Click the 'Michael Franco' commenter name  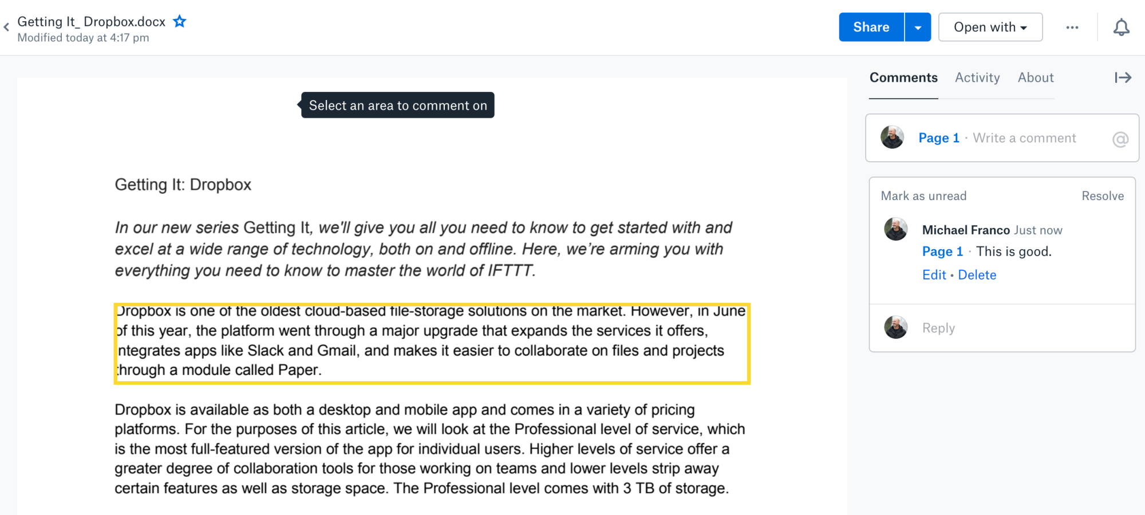click(966, 230)
